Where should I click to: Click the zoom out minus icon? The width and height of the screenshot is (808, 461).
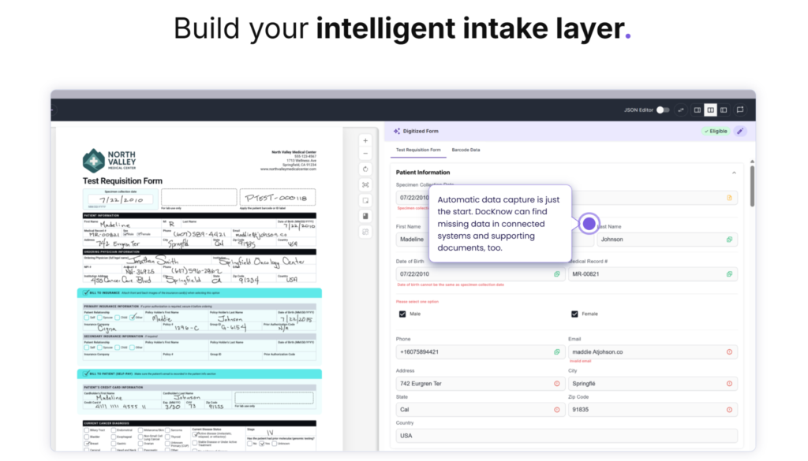pos(365,154)
